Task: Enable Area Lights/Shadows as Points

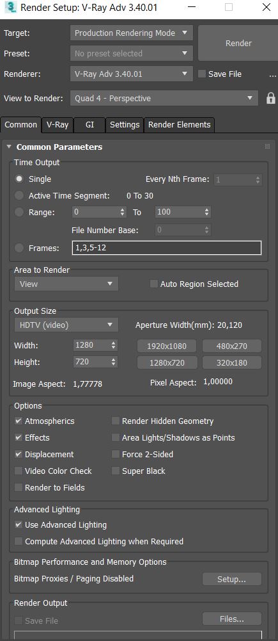Action: coord(116,437)
